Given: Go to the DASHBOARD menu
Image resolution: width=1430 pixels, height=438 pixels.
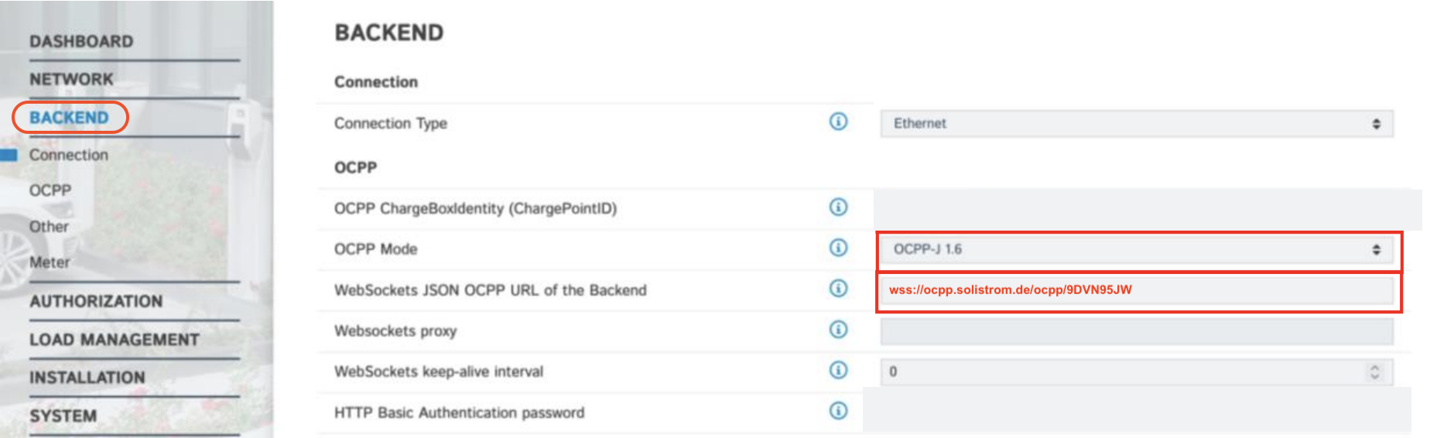Looking at the screenshot, I should click(x=81, y=41).
